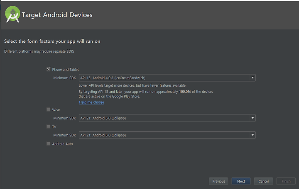
Task: Click 'Minimum SDK' label under TV
Action: pyautogui.click(x=65, y=135)
